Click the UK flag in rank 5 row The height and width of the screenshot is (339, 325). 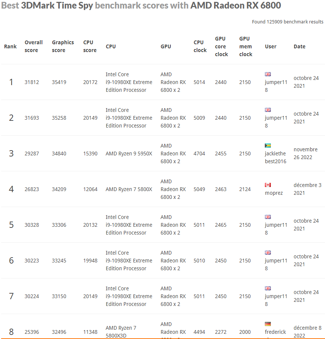tap(268, 217)
